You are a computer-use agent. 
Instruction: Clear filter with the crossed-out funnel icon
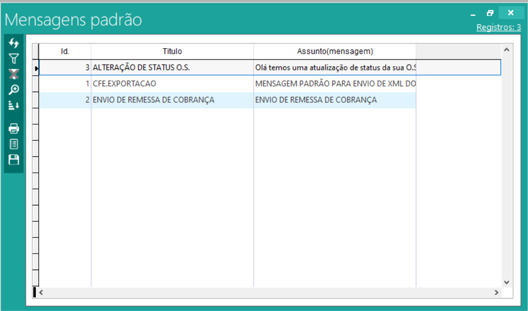14,74
